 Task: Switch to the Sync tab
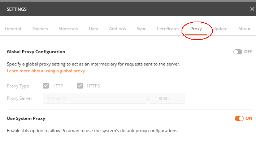coord(141,29)
